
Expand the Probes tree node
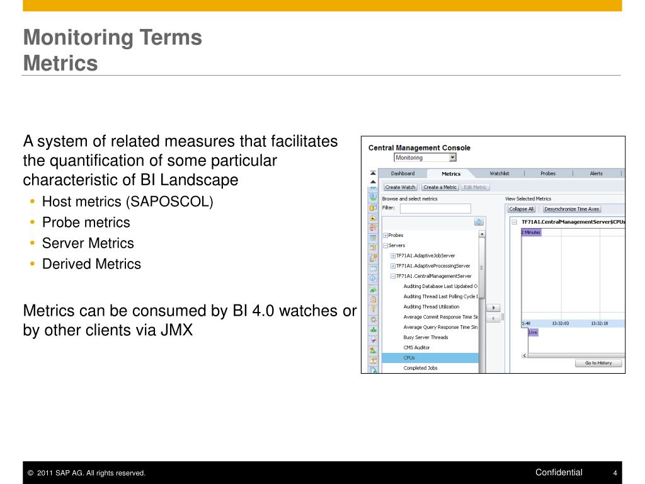385,236
